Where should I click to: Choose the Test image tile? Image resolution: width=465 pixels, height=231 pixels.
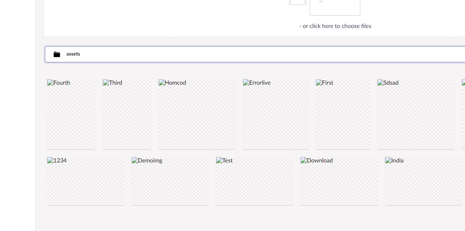click(x=254, y=182)
